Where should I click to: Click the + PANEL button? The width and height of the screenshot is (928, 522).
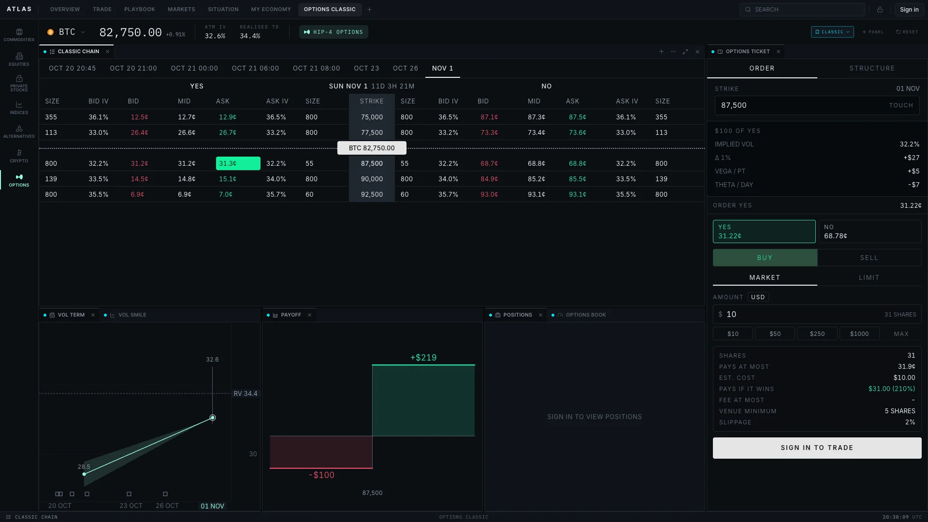(873, 32)
